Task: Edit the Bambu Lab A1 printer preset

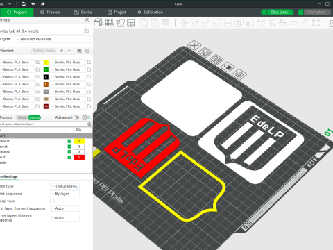Action: click(87, 31)
